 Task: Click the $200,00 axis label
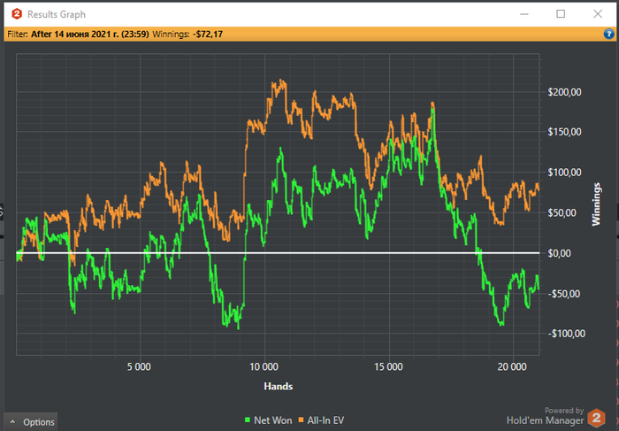(x=564, y=92)
